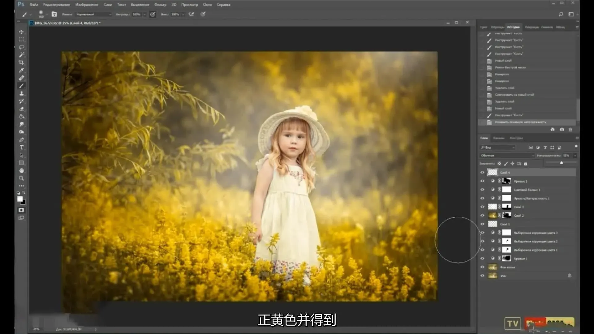This screenshot has width=594, height=334.
Task: Open the layer opacity dropdown arrow
Action: [575, 156]
